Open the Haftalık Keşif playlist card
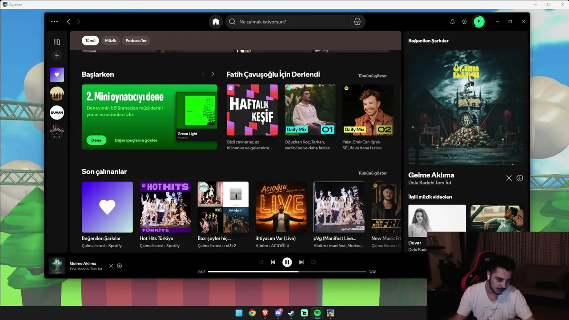569x320 pixels. [x=252, y=118]
